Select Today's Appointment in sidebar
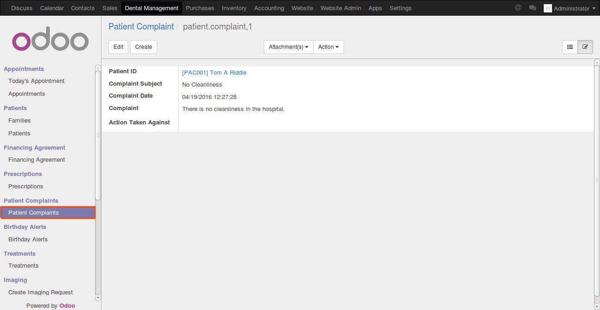Viewport: 600px width, 310px height. click(x=36, y=81)
